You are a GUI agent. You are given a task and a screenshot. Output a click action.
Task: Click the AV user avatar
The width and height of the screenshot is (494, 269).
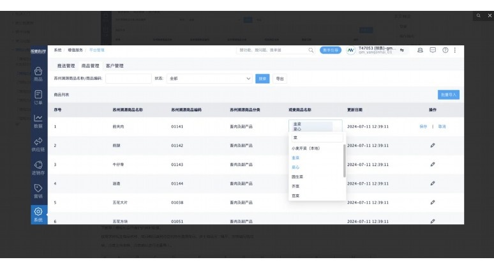(x=350, y=50)
